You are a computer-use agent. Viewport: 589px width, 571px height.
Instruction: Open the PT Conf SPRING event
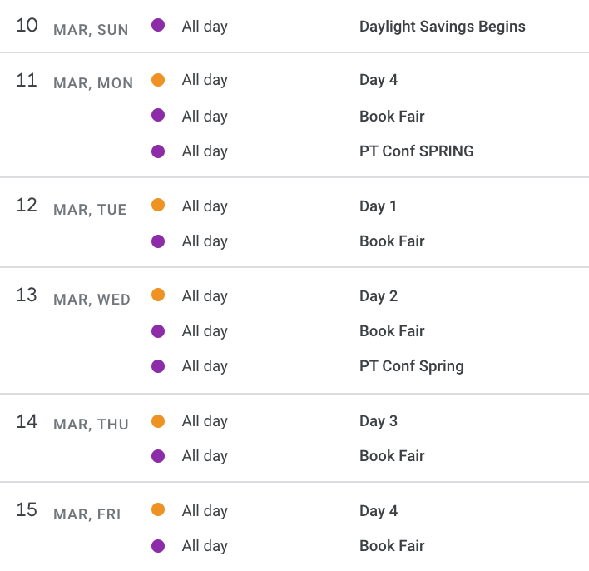coord(416,151)
